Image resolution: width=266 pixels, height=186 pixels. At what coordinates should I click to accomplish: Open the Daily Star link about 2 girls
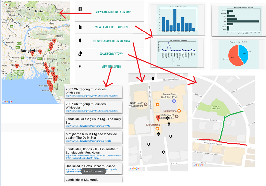(88, 126)
